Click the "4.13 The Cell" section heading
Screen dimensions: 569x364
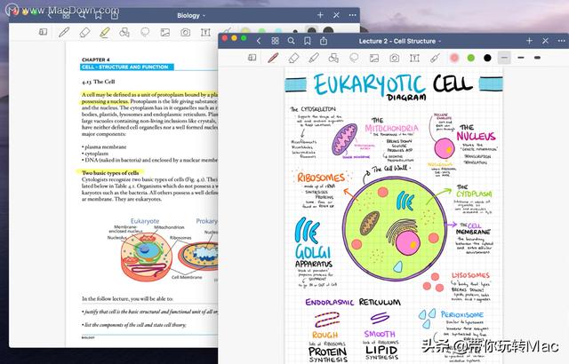click(99, 82)
